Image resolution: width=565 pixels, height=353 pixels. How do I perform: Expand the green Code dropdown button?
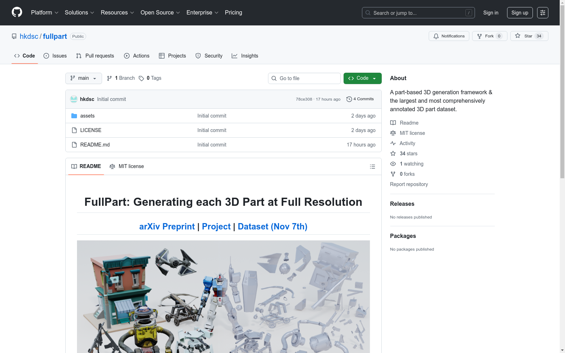363,78
